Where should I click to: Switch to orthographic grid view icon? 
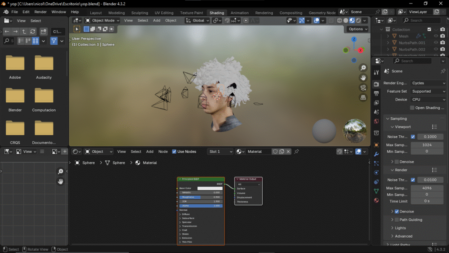point(363,98)
